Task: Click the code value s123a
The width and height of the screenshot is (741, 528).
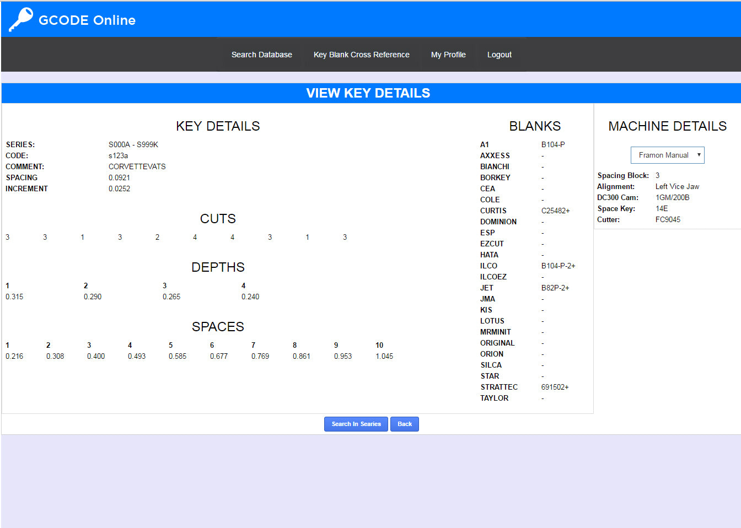Action: [118, 155]
